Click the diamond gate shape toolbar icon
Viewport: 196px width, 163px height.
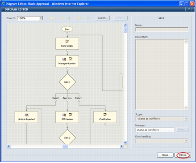[61, 18]
